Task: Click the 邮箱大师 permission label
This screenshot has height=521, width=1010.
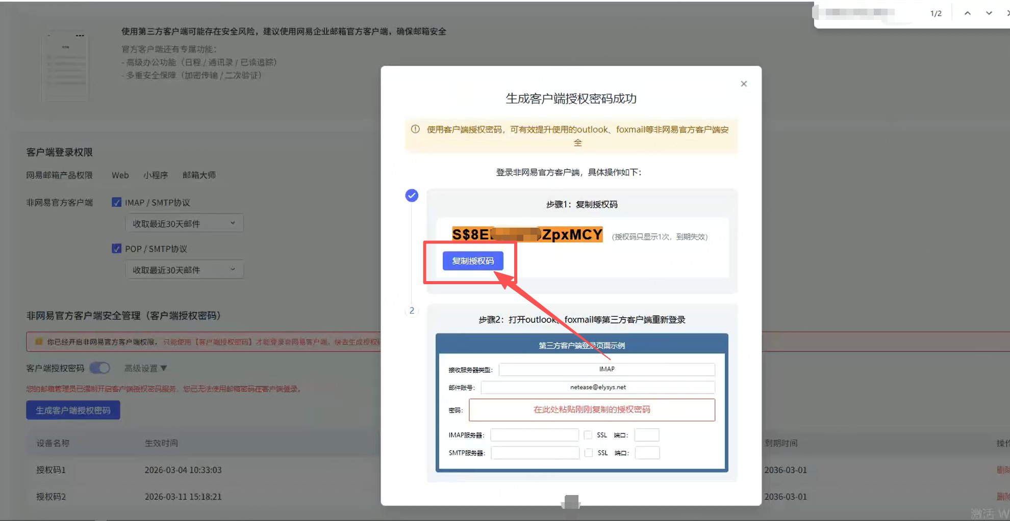Action: (199, 175)
